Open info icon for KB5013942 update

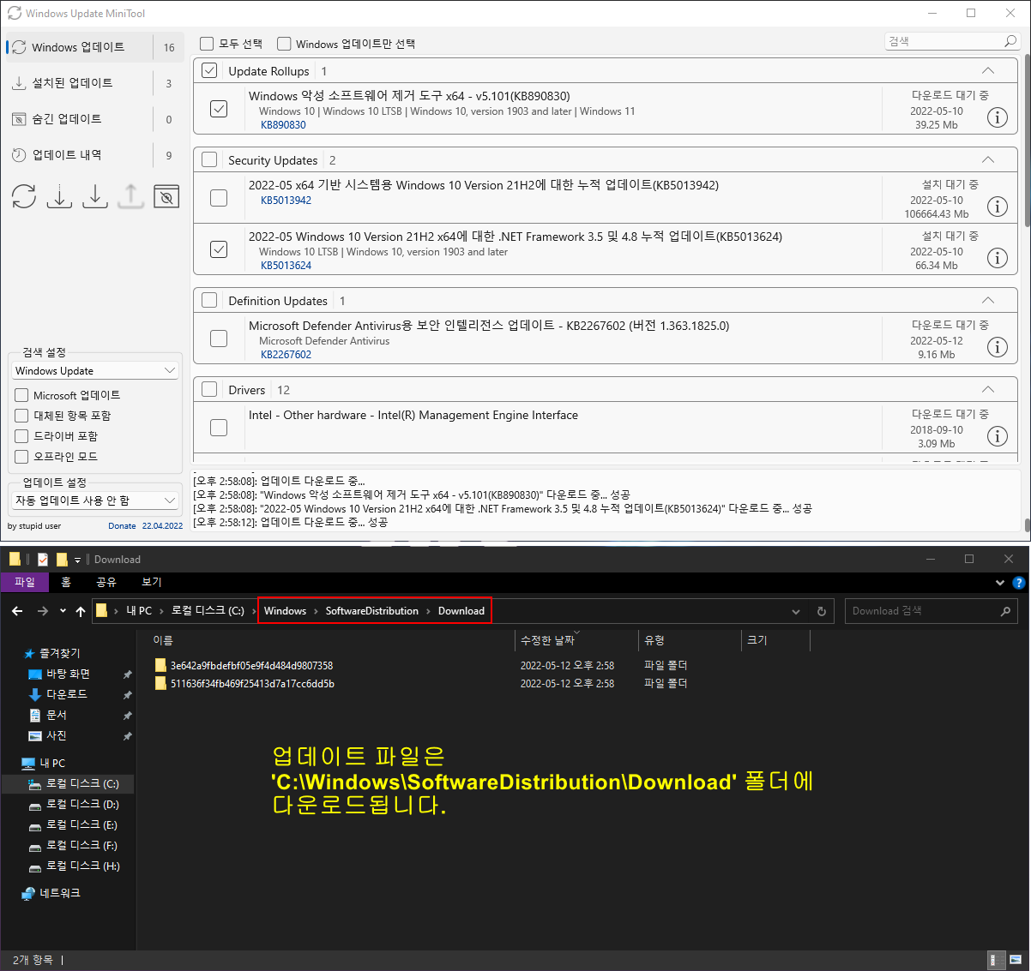[997, 207]
